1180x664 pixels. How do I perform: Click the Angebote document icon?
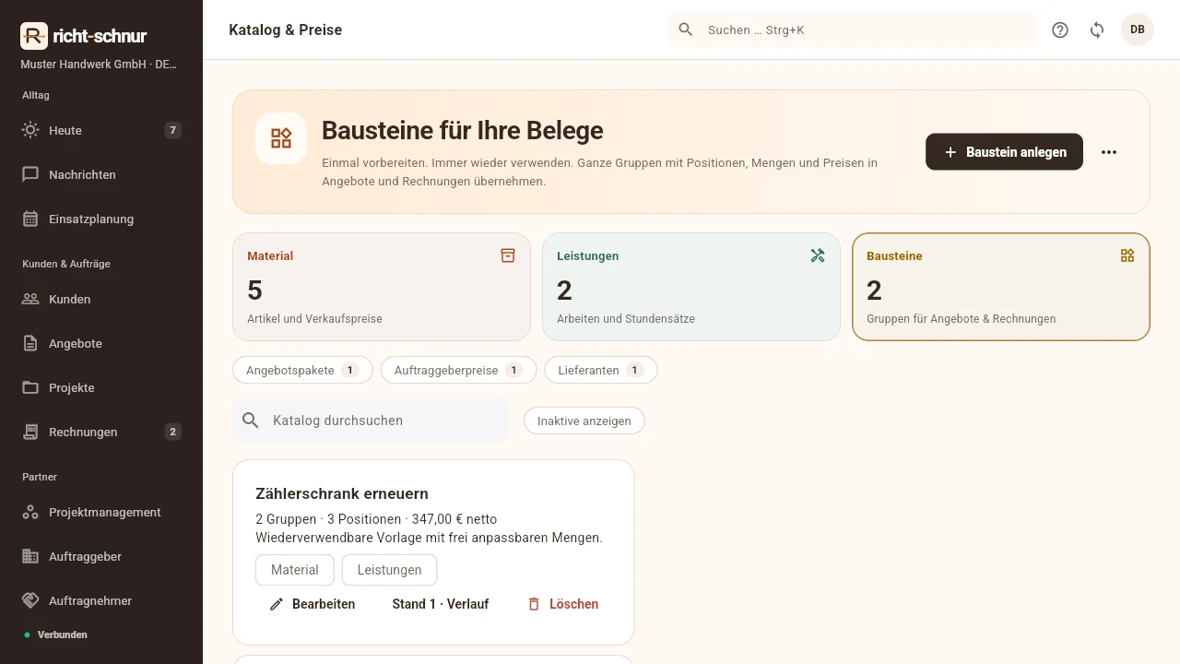[30, 343]
